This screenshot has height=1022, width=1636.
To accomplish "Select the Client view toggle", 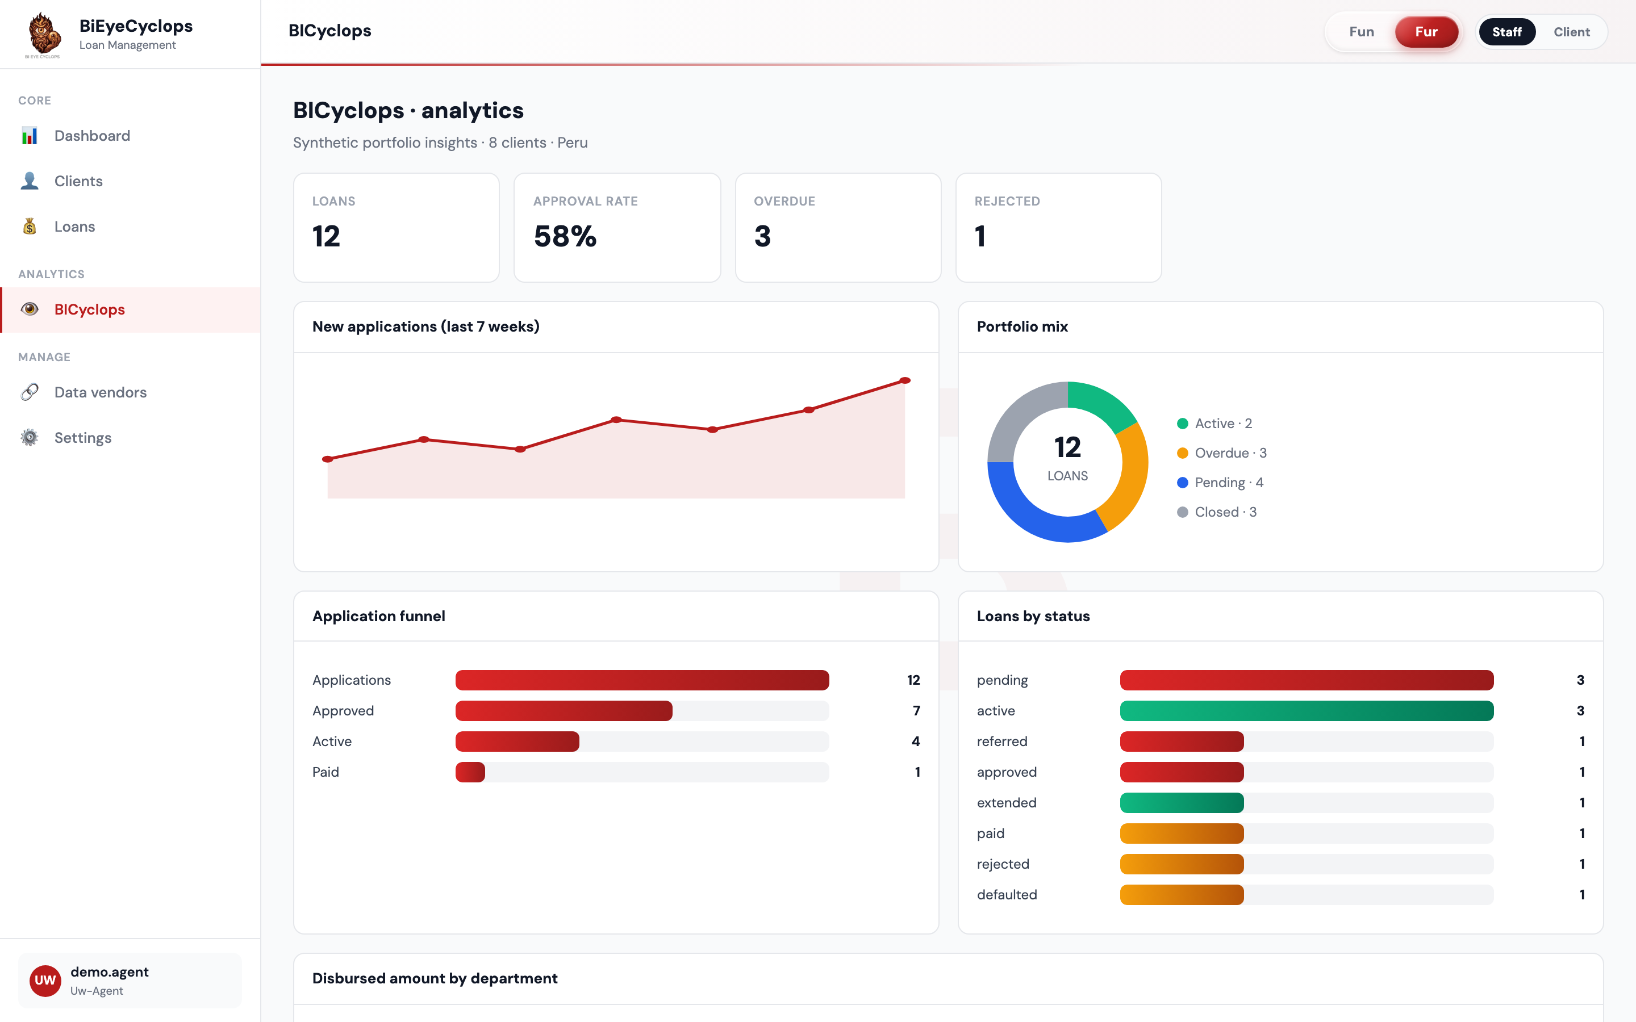I will [x=1572, y=32].
